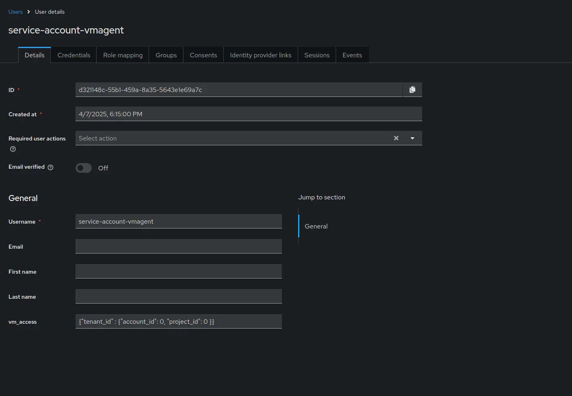572x396 pixels.
Task: Open Identity provider links tab
Action: 261,55
